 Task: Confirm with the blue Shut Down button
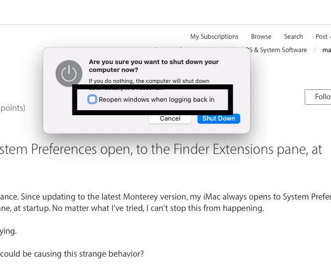pos(218,119)
